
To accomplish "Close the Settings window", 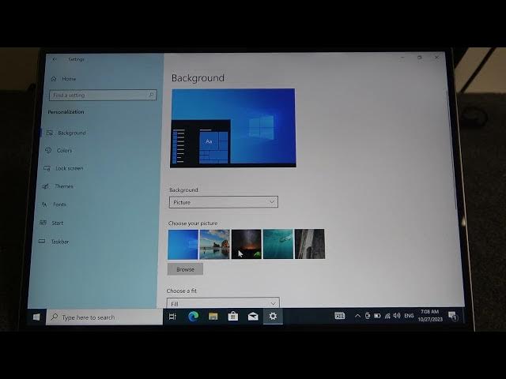I will tap(436, 58).
